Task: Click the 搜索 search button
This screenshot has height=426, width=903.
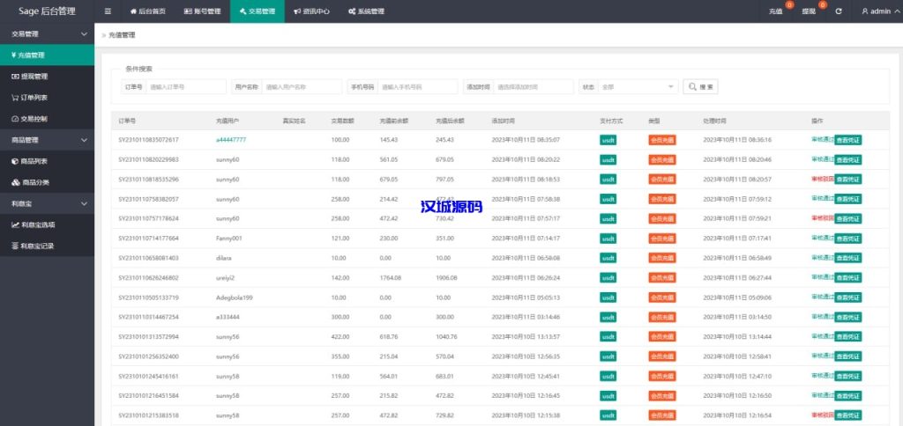Action: [701, 86]
